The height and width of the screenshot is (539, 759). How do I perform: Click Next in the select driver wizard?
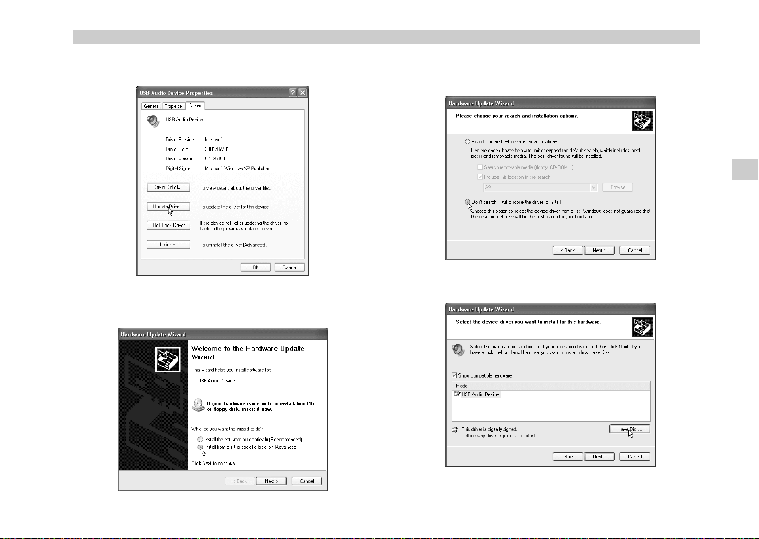(x=599, y=457)
